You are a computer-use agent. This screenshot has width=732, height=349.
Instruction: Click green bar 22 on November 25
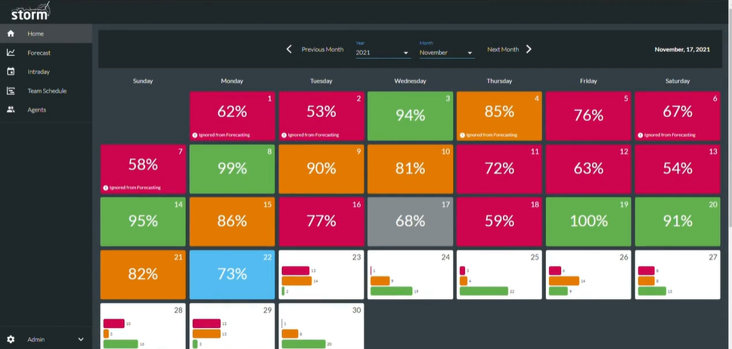[484, 291]
